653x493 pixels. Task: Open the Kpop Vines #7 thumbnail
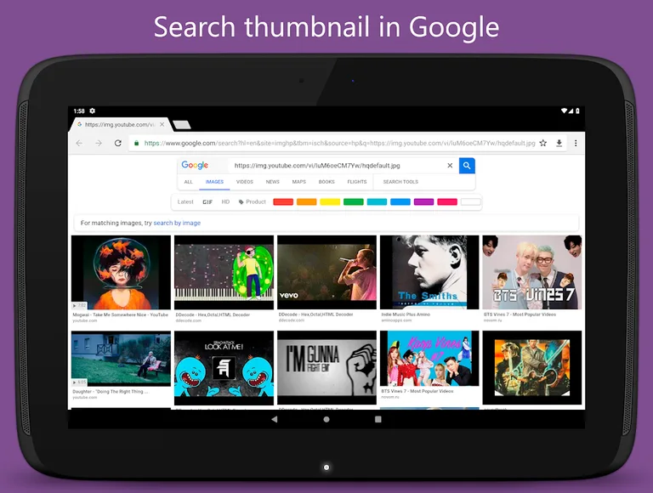pyautogui.click(x=429, y=359)
